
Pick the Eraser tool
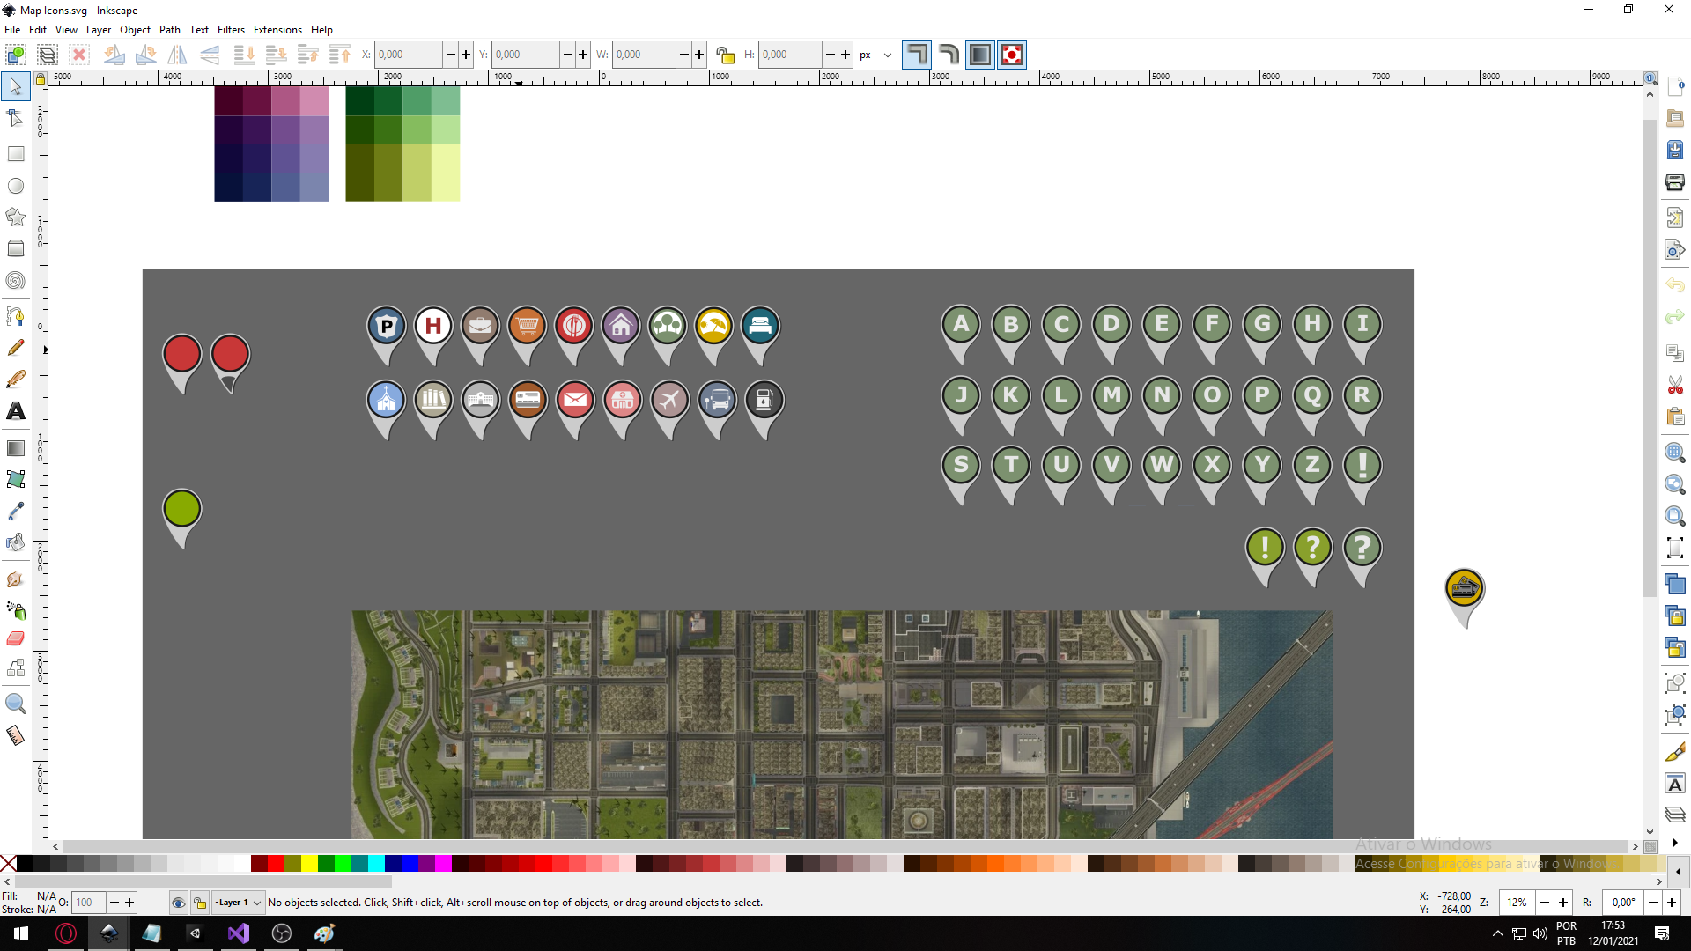click(15, 638)
